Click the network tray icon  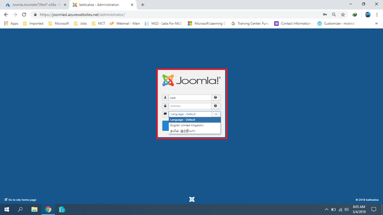click(x=340, y=209)
